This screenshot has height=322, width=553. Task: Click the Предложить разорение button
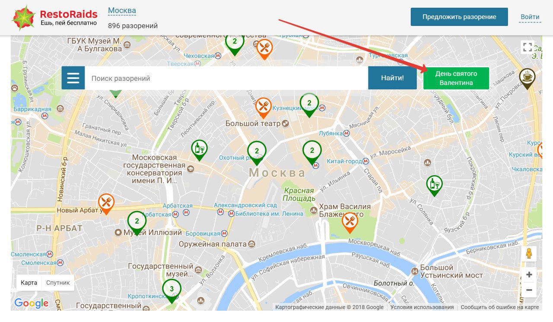pyautogui.click(x=459, y=17)
